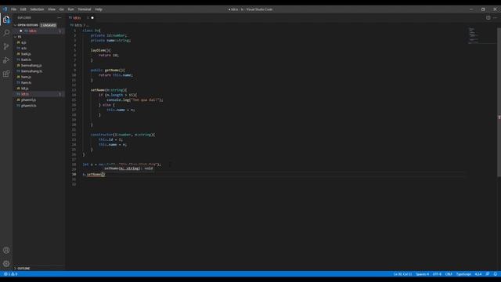Viewport: 501px width, 282px height.
Task: Change end of line sequence CRLF
Action: click(x=449, y=274)
